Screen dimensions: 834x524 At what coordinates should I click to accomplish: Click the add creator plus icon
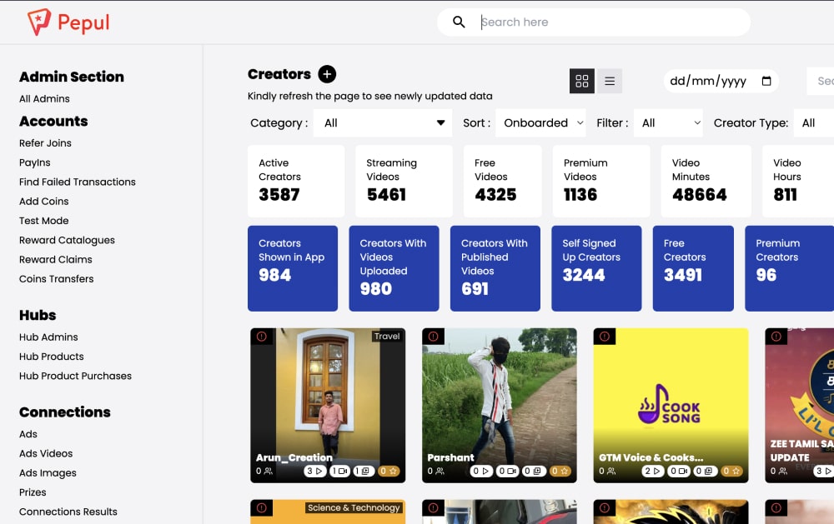coord(327,74)
